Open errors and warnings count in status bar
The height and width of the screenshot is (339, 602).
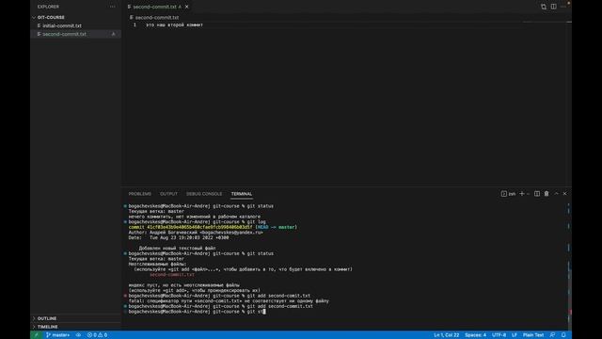click(97, 335)
